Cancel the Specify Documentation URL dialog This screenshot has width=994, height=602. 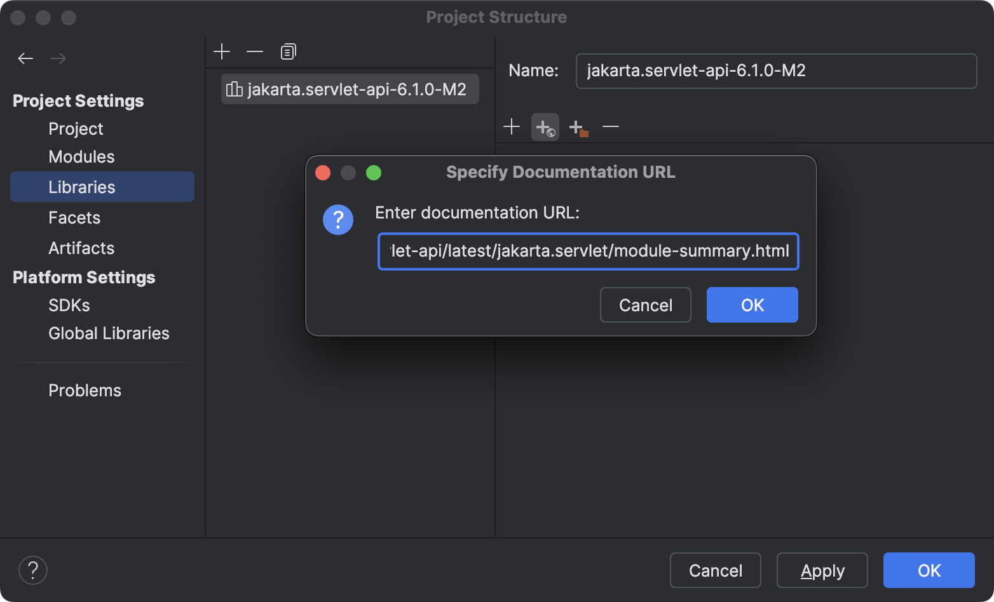click(645, 305)
